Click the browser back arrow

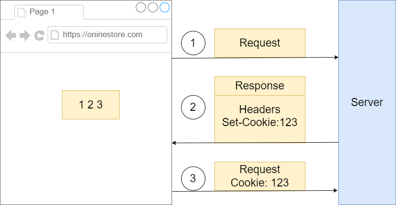[x=10, y=35]
